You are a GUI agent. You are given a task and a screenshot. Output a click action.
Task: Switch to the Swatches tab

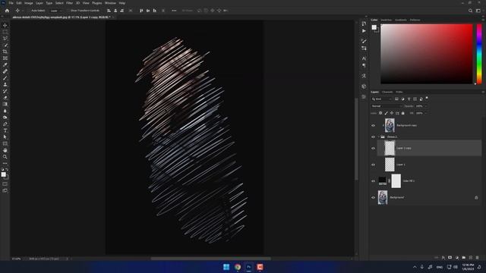click(x=387, y=20)
